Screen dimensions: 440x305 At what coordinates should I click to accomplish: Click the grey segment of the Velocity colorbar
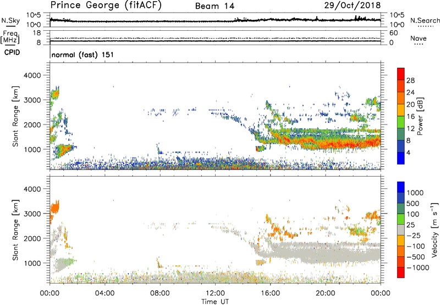(401, 230)
